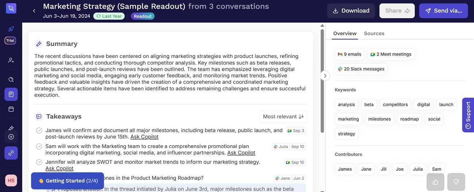Open the add user icon in sidebar
This screenshot has width=474, height=192.
click(x=11, y=60)
